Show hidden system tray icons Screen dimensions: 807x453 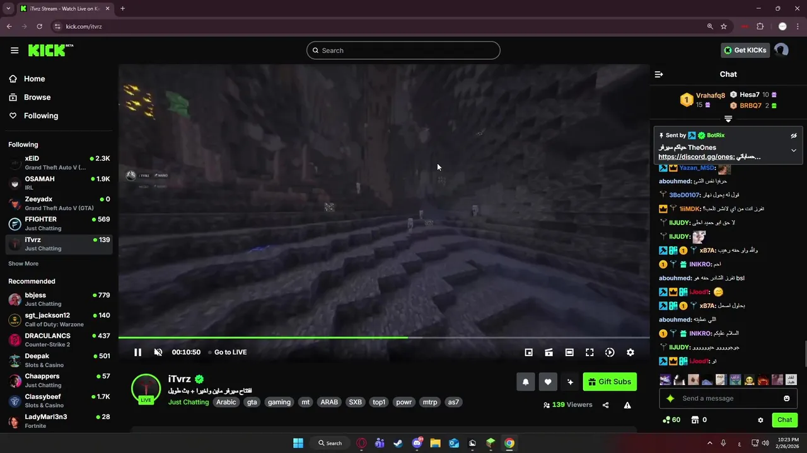(x=709, y=443)
